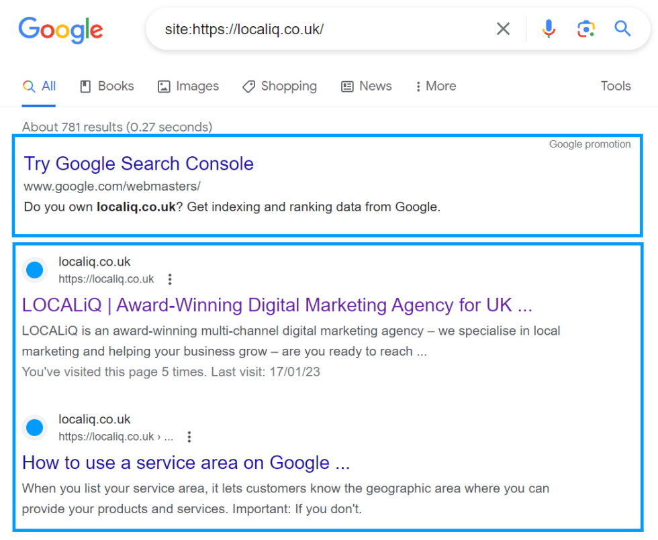The height and width of the screenshot is (540, 658).
Task: Click the first localiq.co.uk site favicon
Action: (34, 270)
